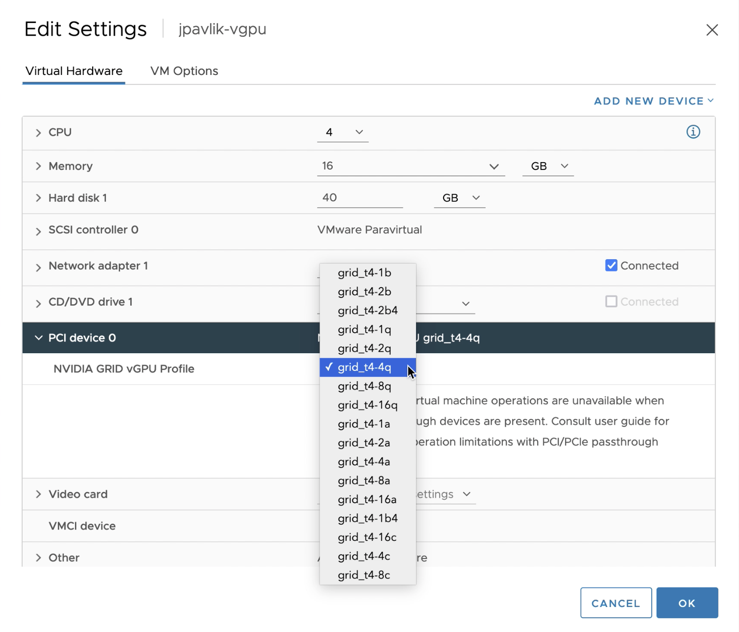Expand the Memory section
Image resolution: width=739 pixels, height=632 pixels.
pos(39,166)
